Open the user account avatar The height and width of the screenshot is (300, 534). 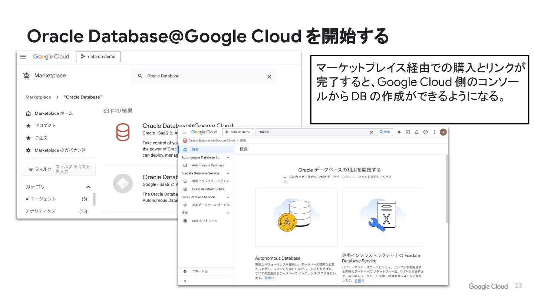[x=443, y=132]
